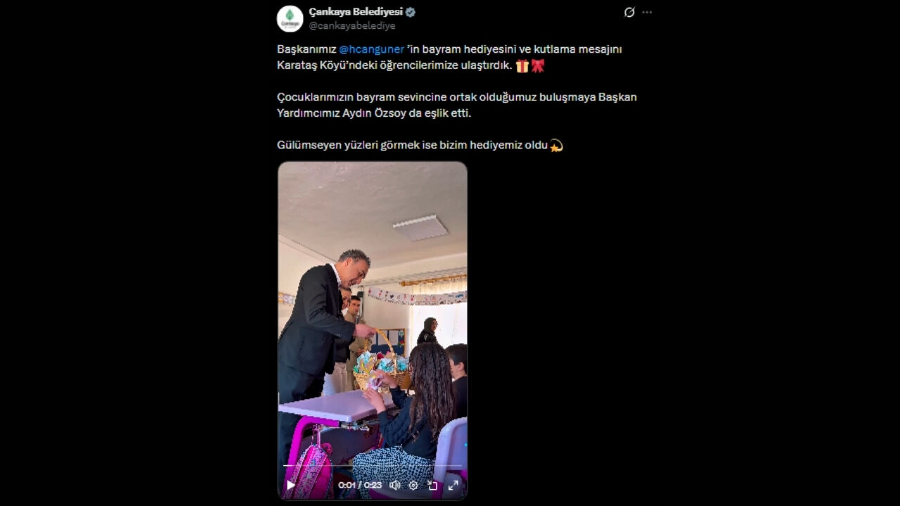Image resolution: width=900 pixels, height=506 pixels.
Task: Click the 0:01 / 0:23 time display
Action: click(x=360, y=485)
